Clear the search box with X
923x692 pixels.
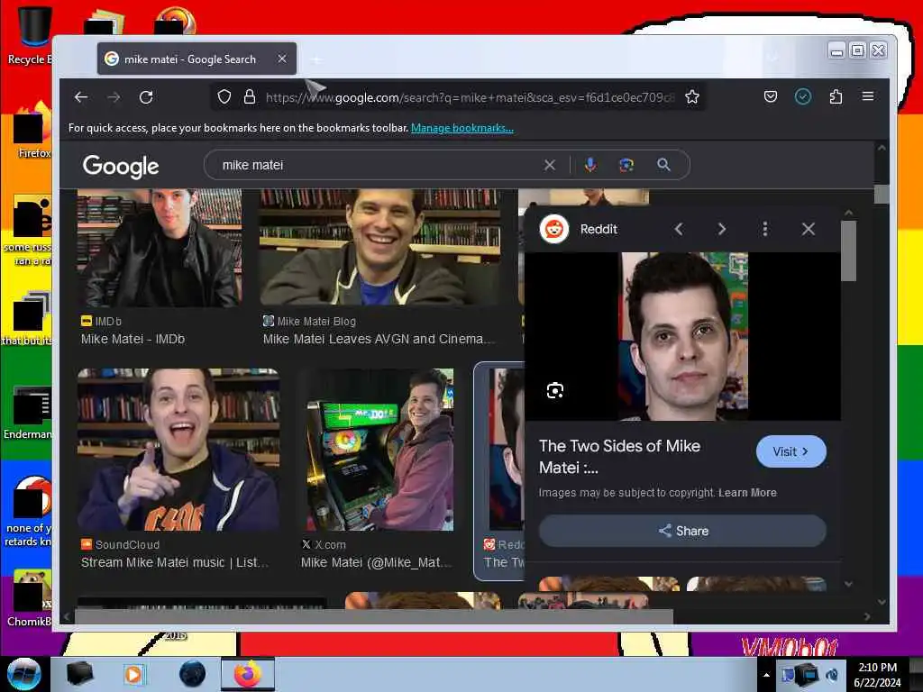550,166
